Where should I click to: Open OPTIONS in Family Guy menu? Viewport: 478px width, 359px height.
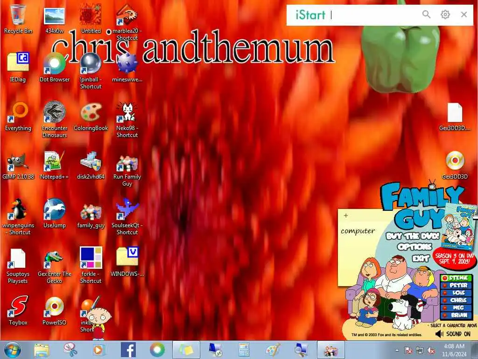(x=415, y=247)
